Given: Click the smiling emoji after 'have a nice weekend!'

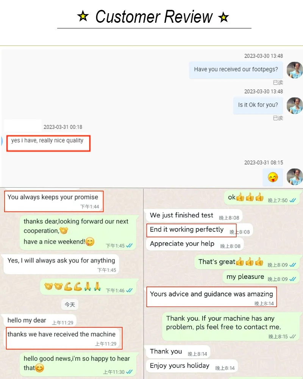Looking at the screenshot, I should [x=90, y=241].
